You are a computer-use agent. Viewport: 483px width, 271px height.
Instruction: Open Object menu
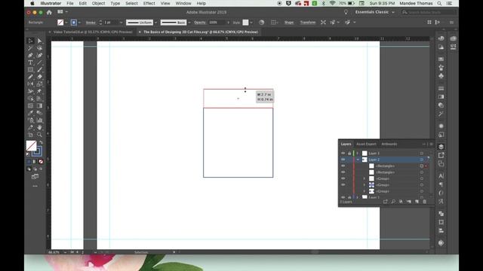98,3
